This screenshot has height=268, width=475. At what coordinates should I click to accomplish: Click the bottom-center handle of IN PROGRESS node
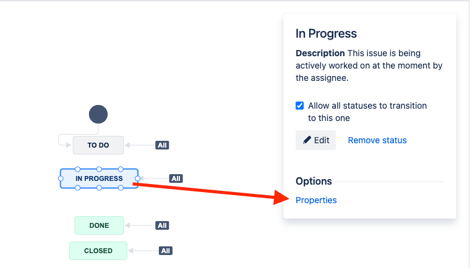pyautogui.click(x=99, y=188)
